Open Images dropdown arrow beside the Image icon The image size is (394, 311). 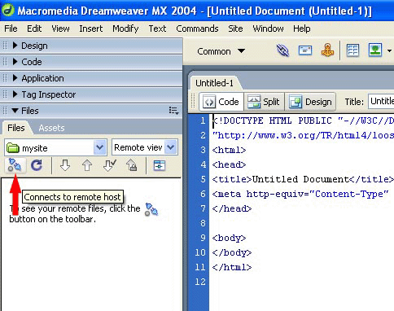(x=390, y=50)
